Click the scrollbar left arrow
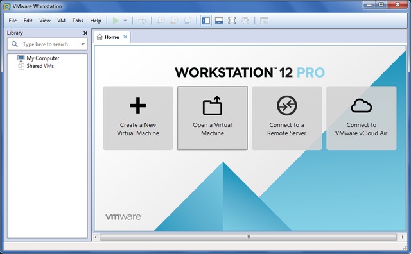 (x=96, y=237)
